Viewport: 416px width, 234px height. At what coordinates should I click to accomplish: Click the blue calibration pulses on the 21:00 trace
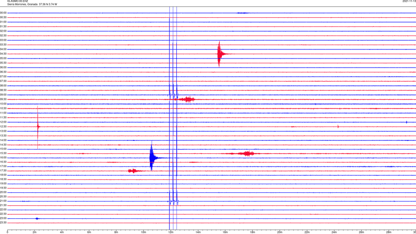pyautogui.click(x=173, y=201)
